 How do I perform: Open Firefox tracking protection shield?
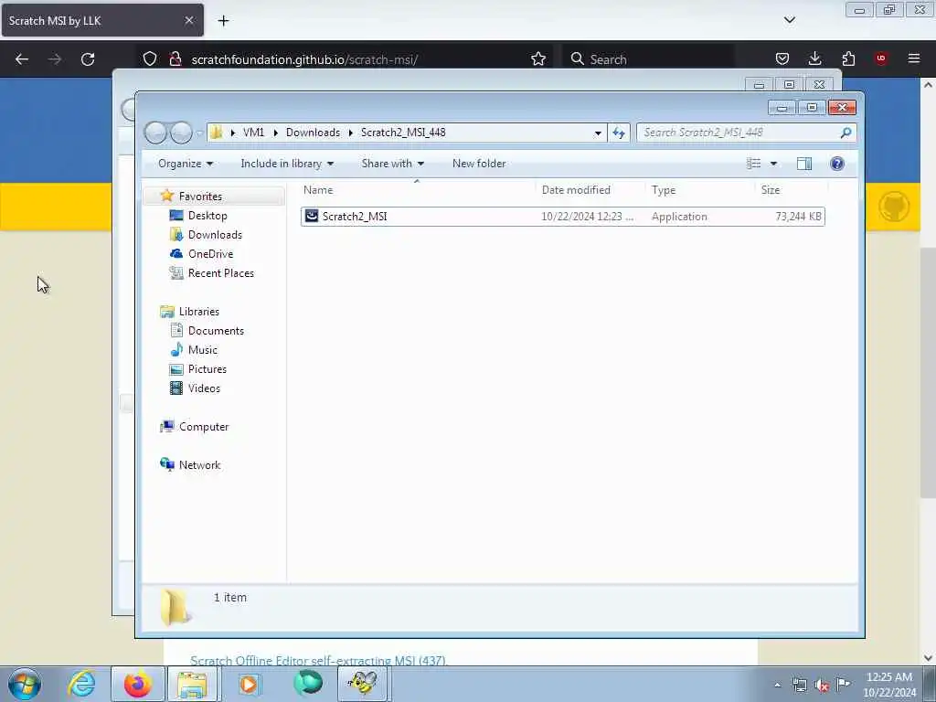[x=150, y=59]
